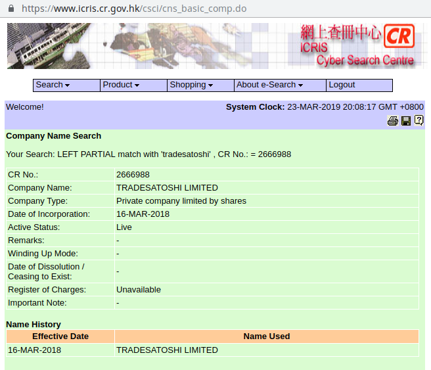This screenshot has width=431, height=370.
Task: Click the 'Welcome!' text
Action: (x=25, y=107)
